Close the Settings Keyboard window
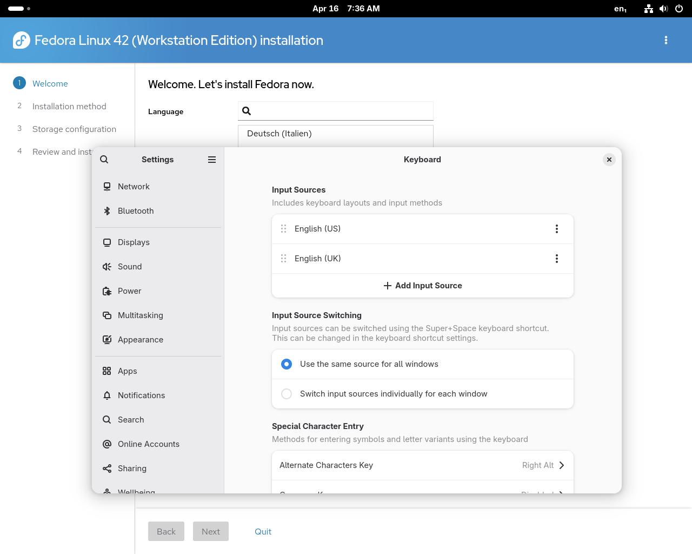Screen dimensions: 692x554 [x=609, y=160]
